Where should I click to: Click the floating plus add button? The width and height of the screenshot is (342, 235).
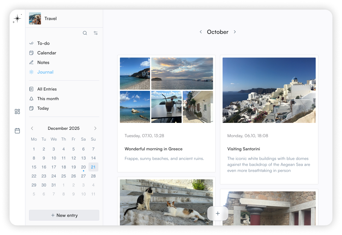218,213
